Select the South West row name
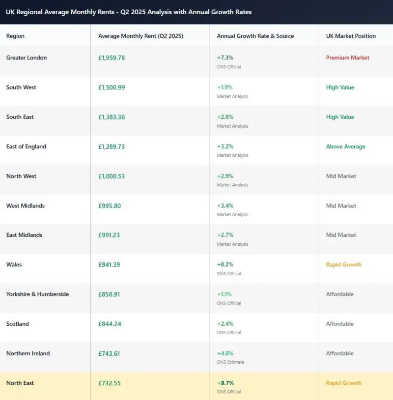Viewport: 393px width, 400px height. pos(21,87)
